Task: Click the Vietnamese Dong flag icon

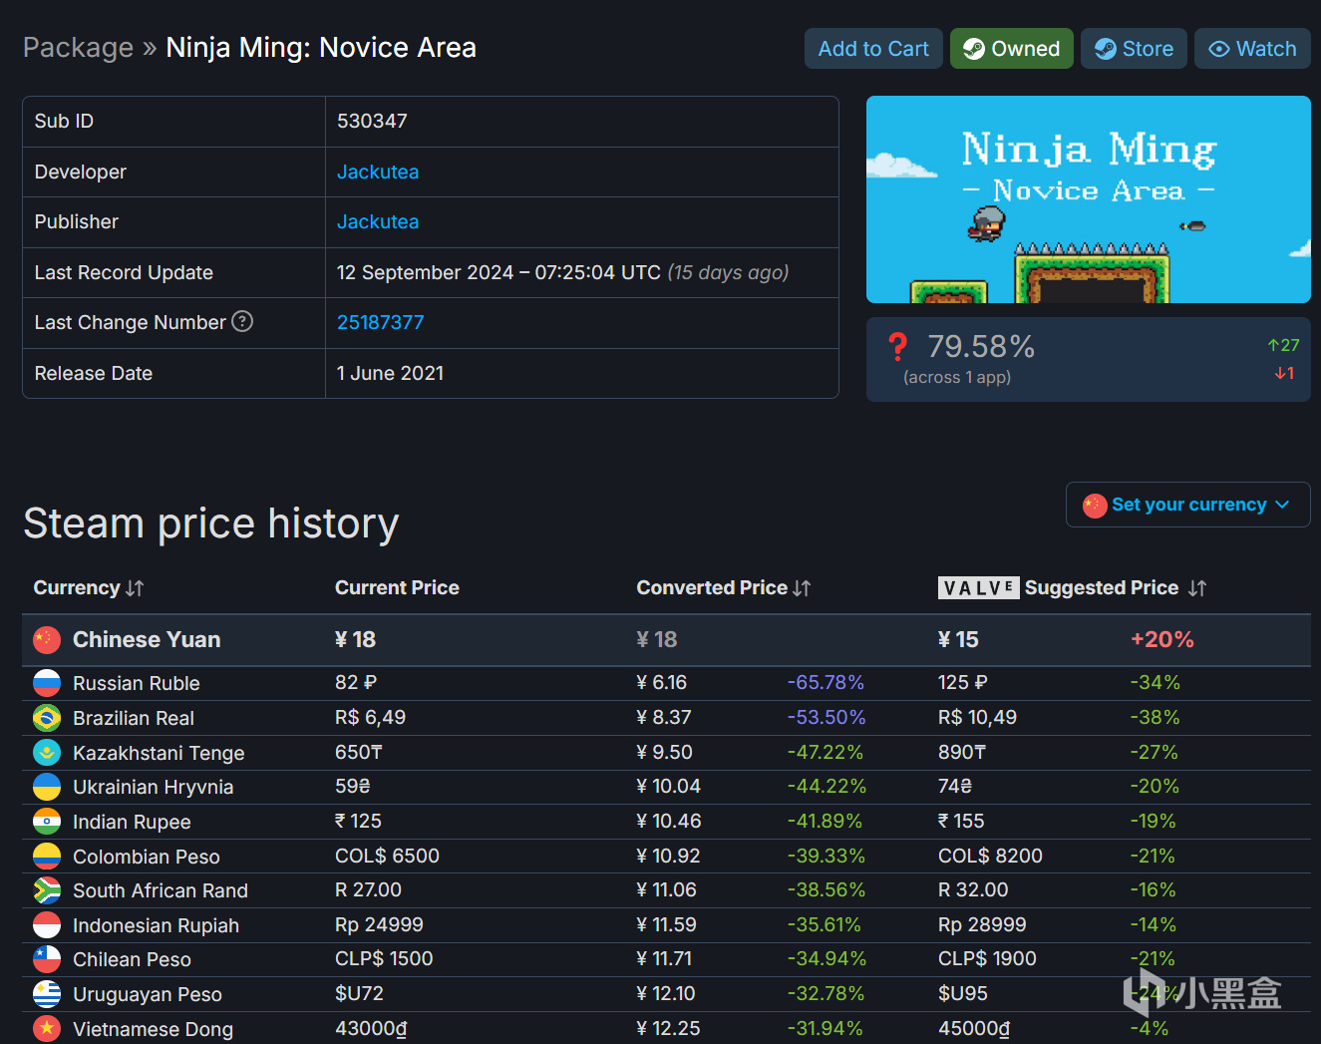Action: tap(47, 1028)
